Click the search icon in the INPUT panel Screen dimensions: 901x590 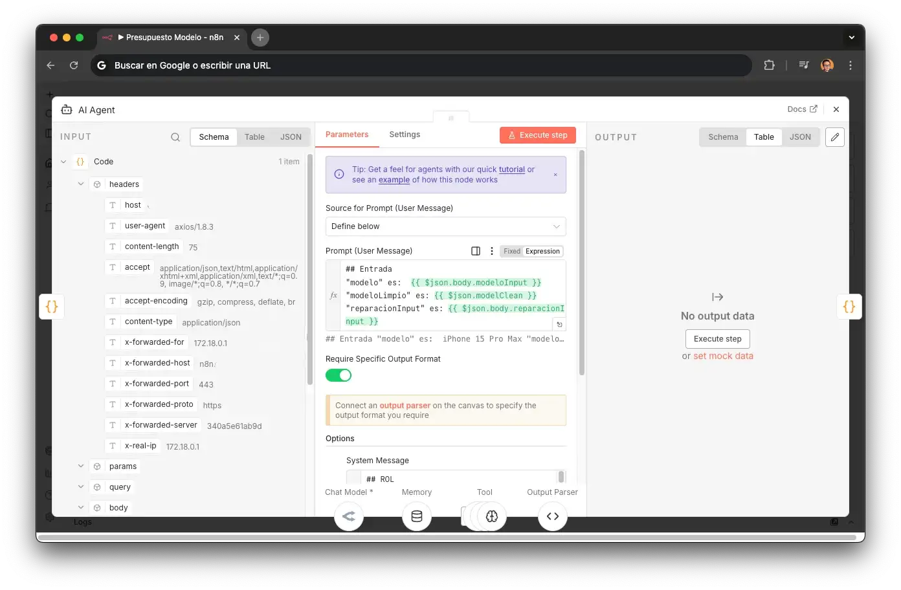(x=175, y=137)
